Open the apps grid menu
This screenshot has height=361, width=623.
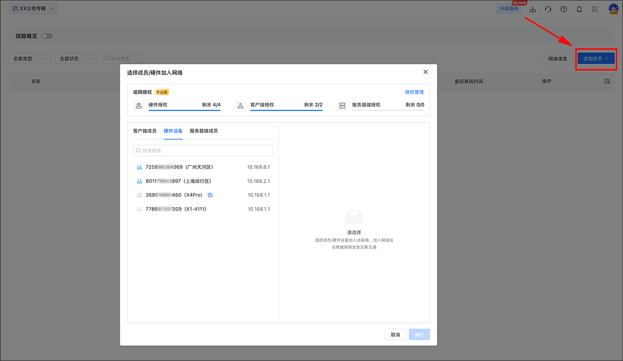594,9
